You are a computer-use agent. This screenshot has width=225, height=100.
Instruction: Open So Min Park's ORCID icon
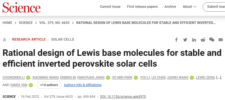136,78
